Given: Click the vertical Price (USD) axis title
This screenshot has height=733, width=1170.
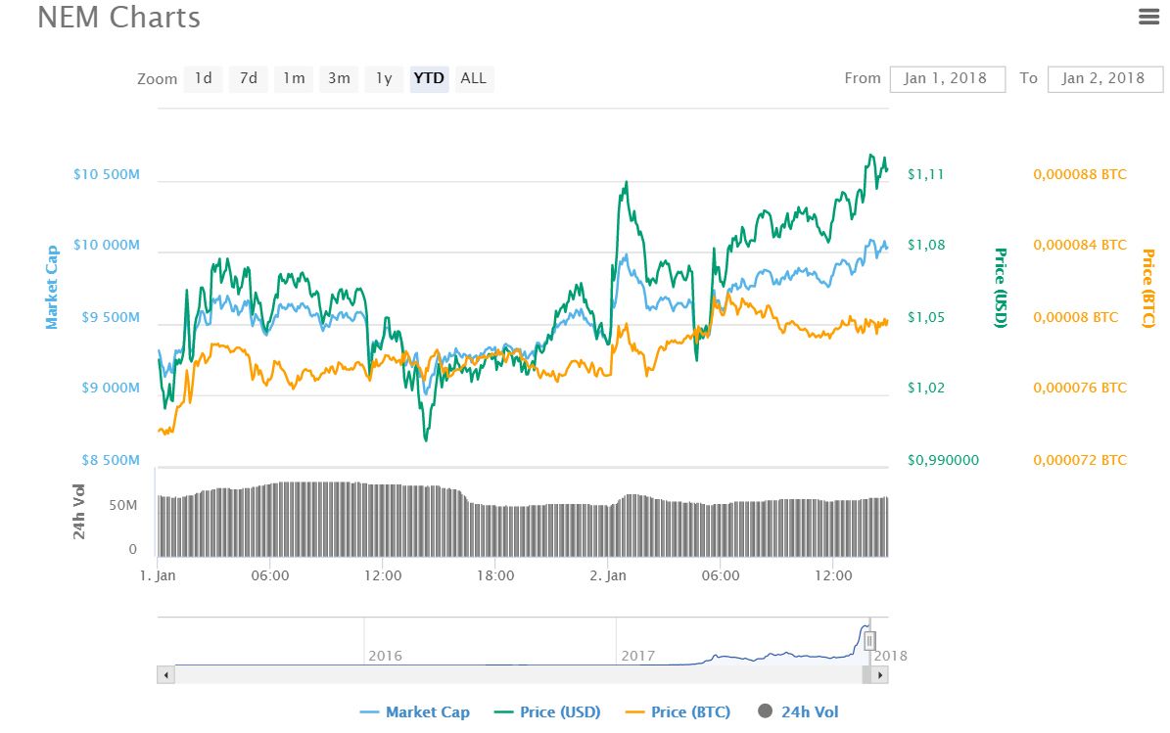Looking at the screenshot, I should click(1001, 288).
